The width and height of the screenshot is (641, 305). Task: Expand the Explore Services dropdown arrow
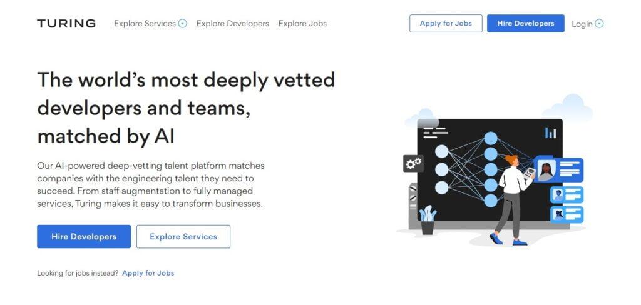pos(183,24)
